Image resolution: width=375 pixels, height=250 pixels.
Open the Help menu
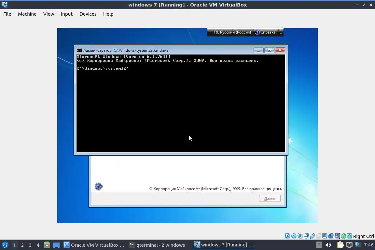tap(108, 14)
